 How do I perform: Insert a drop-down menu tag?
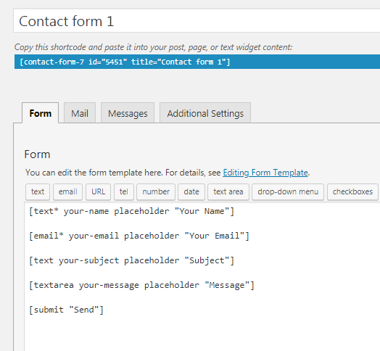(288, 191)
